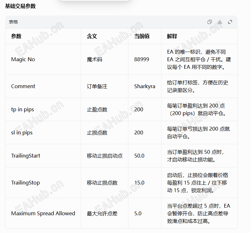Click the value 50.0
This screenshot has width=251, height=233.
139,156
